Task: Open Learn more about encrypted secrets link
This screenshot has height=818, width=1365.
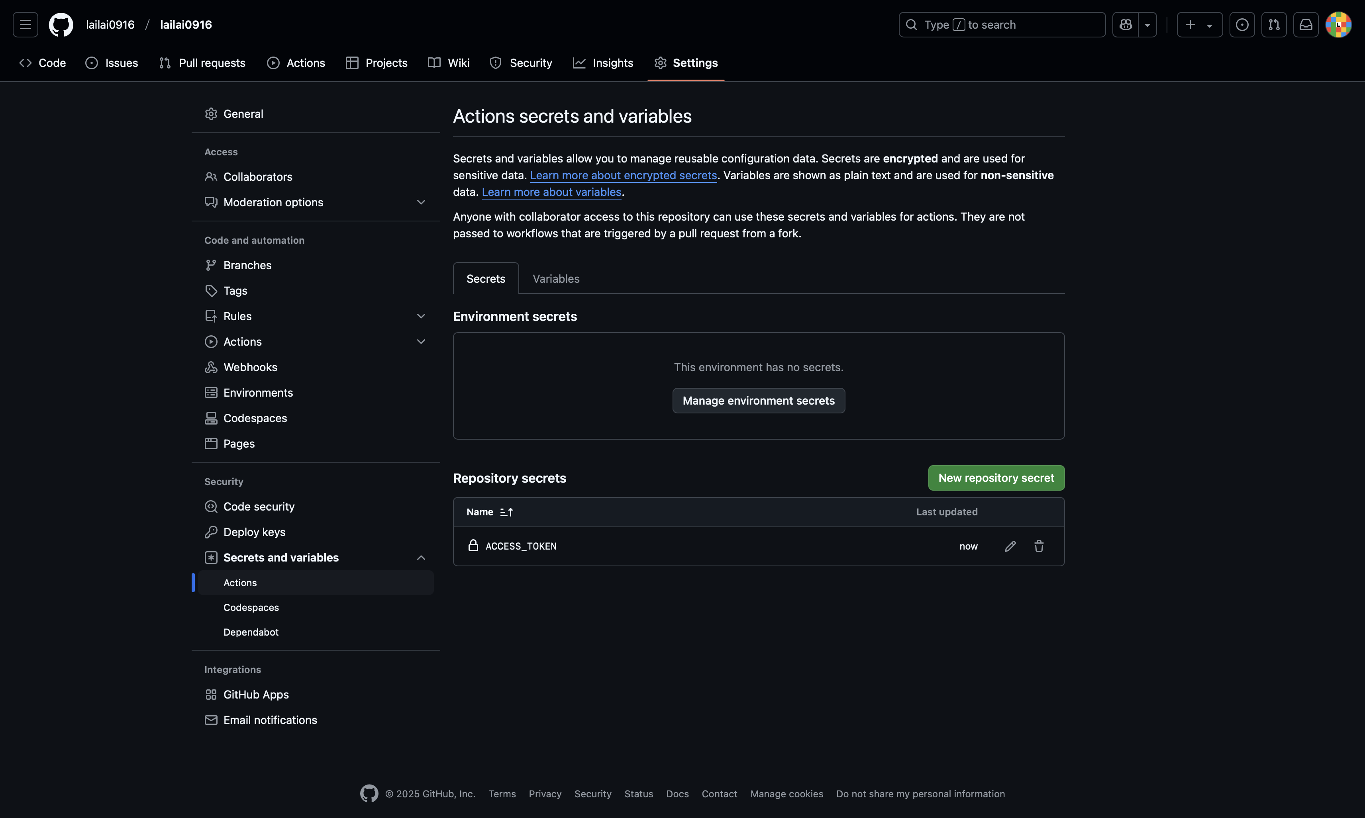Action: click(x=623, y=175)
